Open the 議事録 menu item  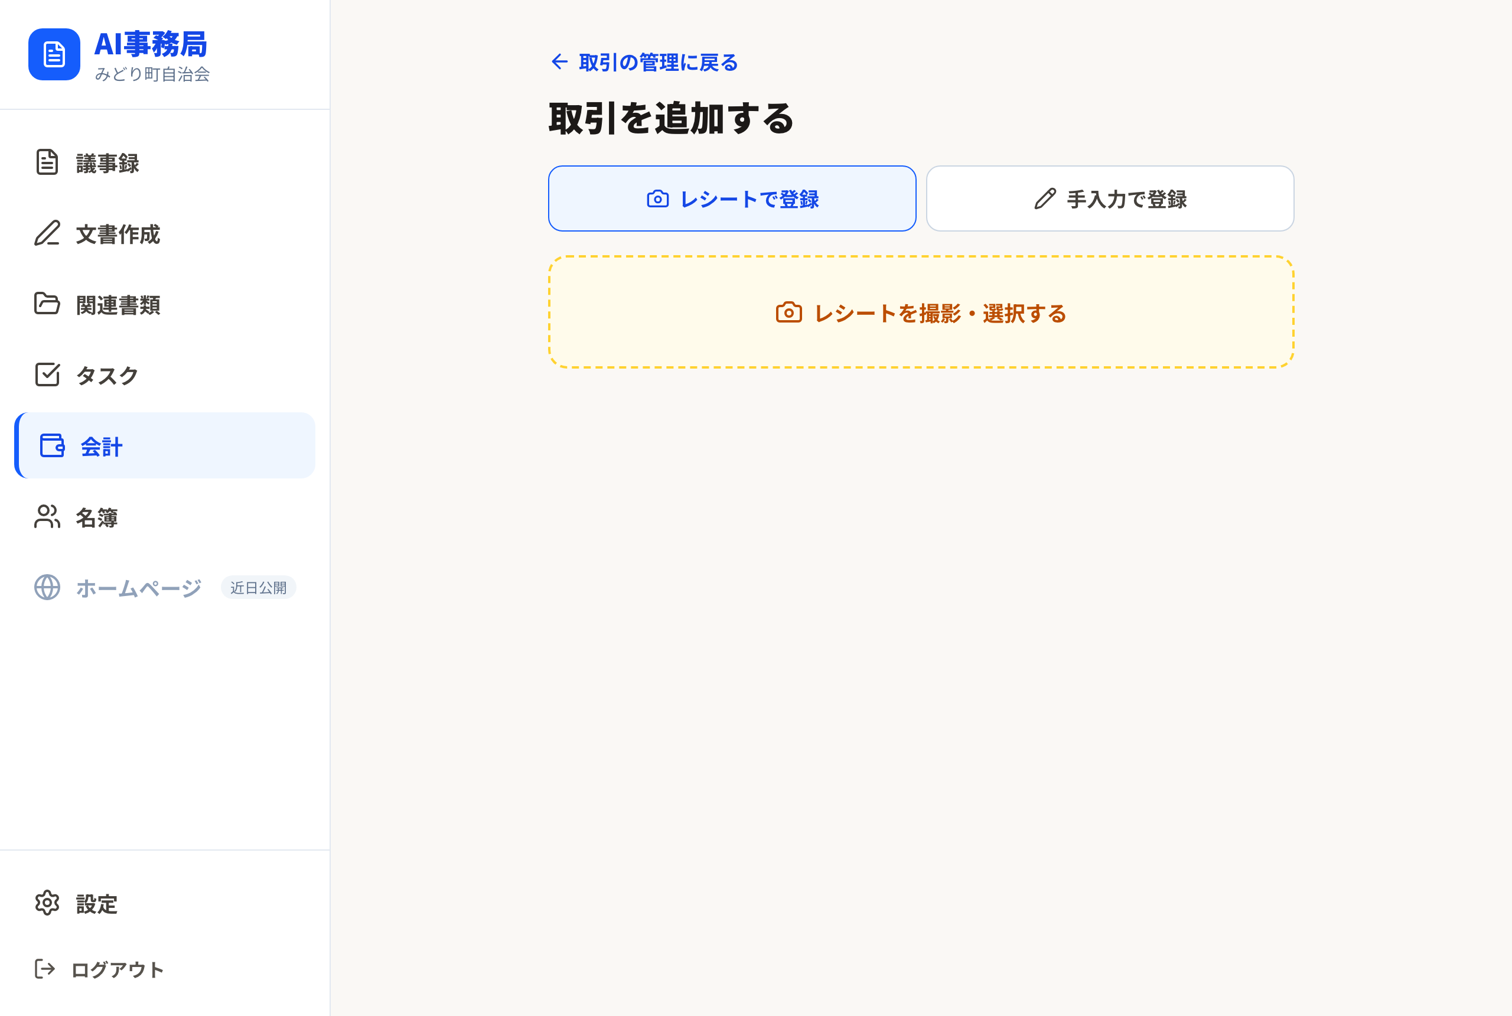(165, 162)
